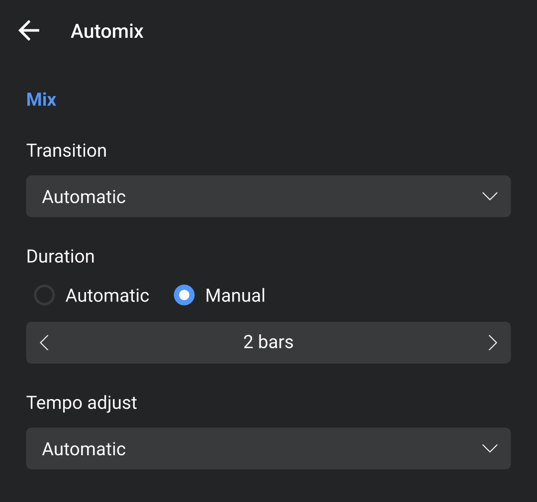The width and height of the screenshot is (537, 502).
Task: Select Automatic duration radio button
Action: point(44,295)
